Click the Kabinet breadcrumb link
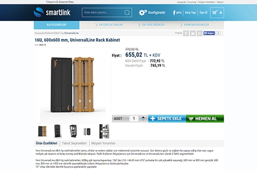This screenshot has width=257, height=171. (x=49, y=33)
